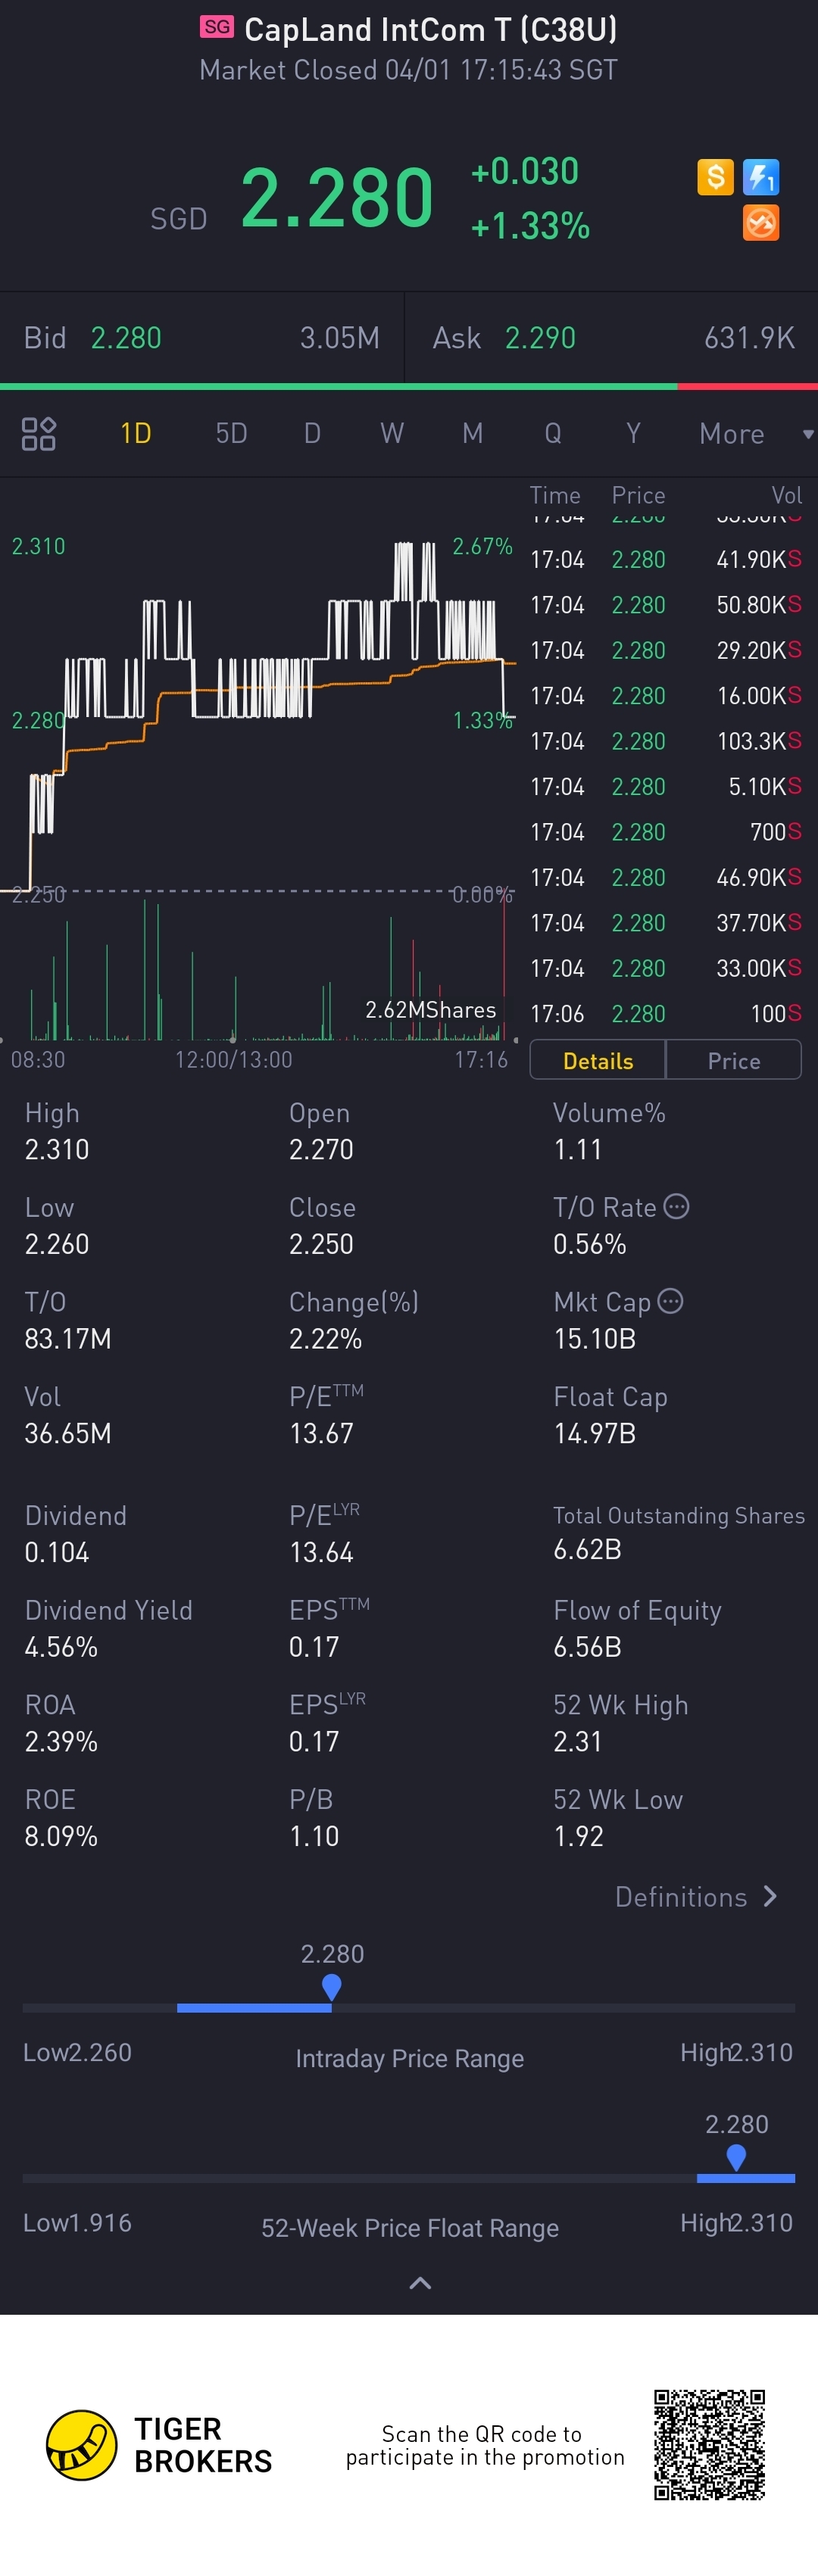Viewport: 818px width, 2576px height.
Task: Select the Price tab under trades
Action: [x=734, y=1060]
